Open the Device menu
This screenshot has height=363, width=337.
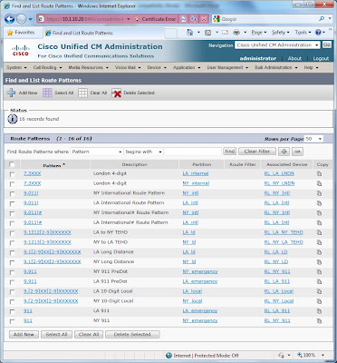pos(157,67)
